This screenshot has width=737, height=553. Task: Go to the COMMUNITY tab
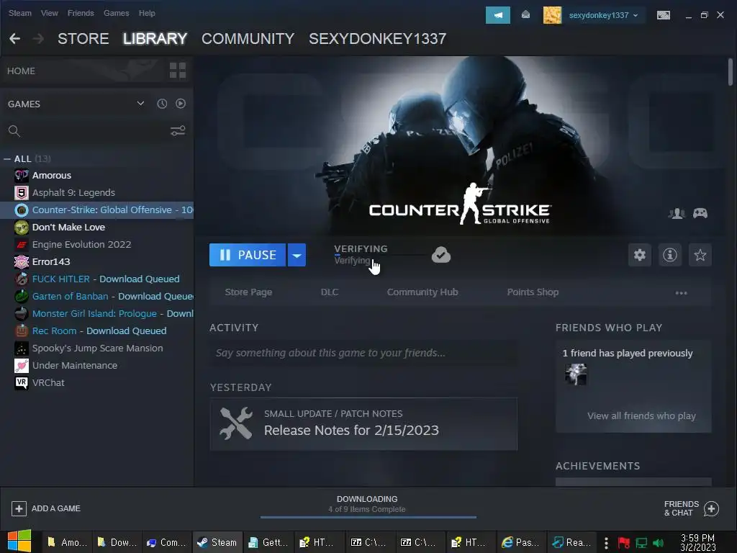click(x=248, y=39)
